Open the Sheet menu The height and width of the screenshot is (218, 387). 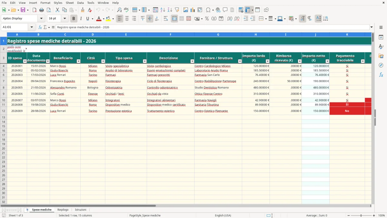pyautogui.click(x=70, y=3)
